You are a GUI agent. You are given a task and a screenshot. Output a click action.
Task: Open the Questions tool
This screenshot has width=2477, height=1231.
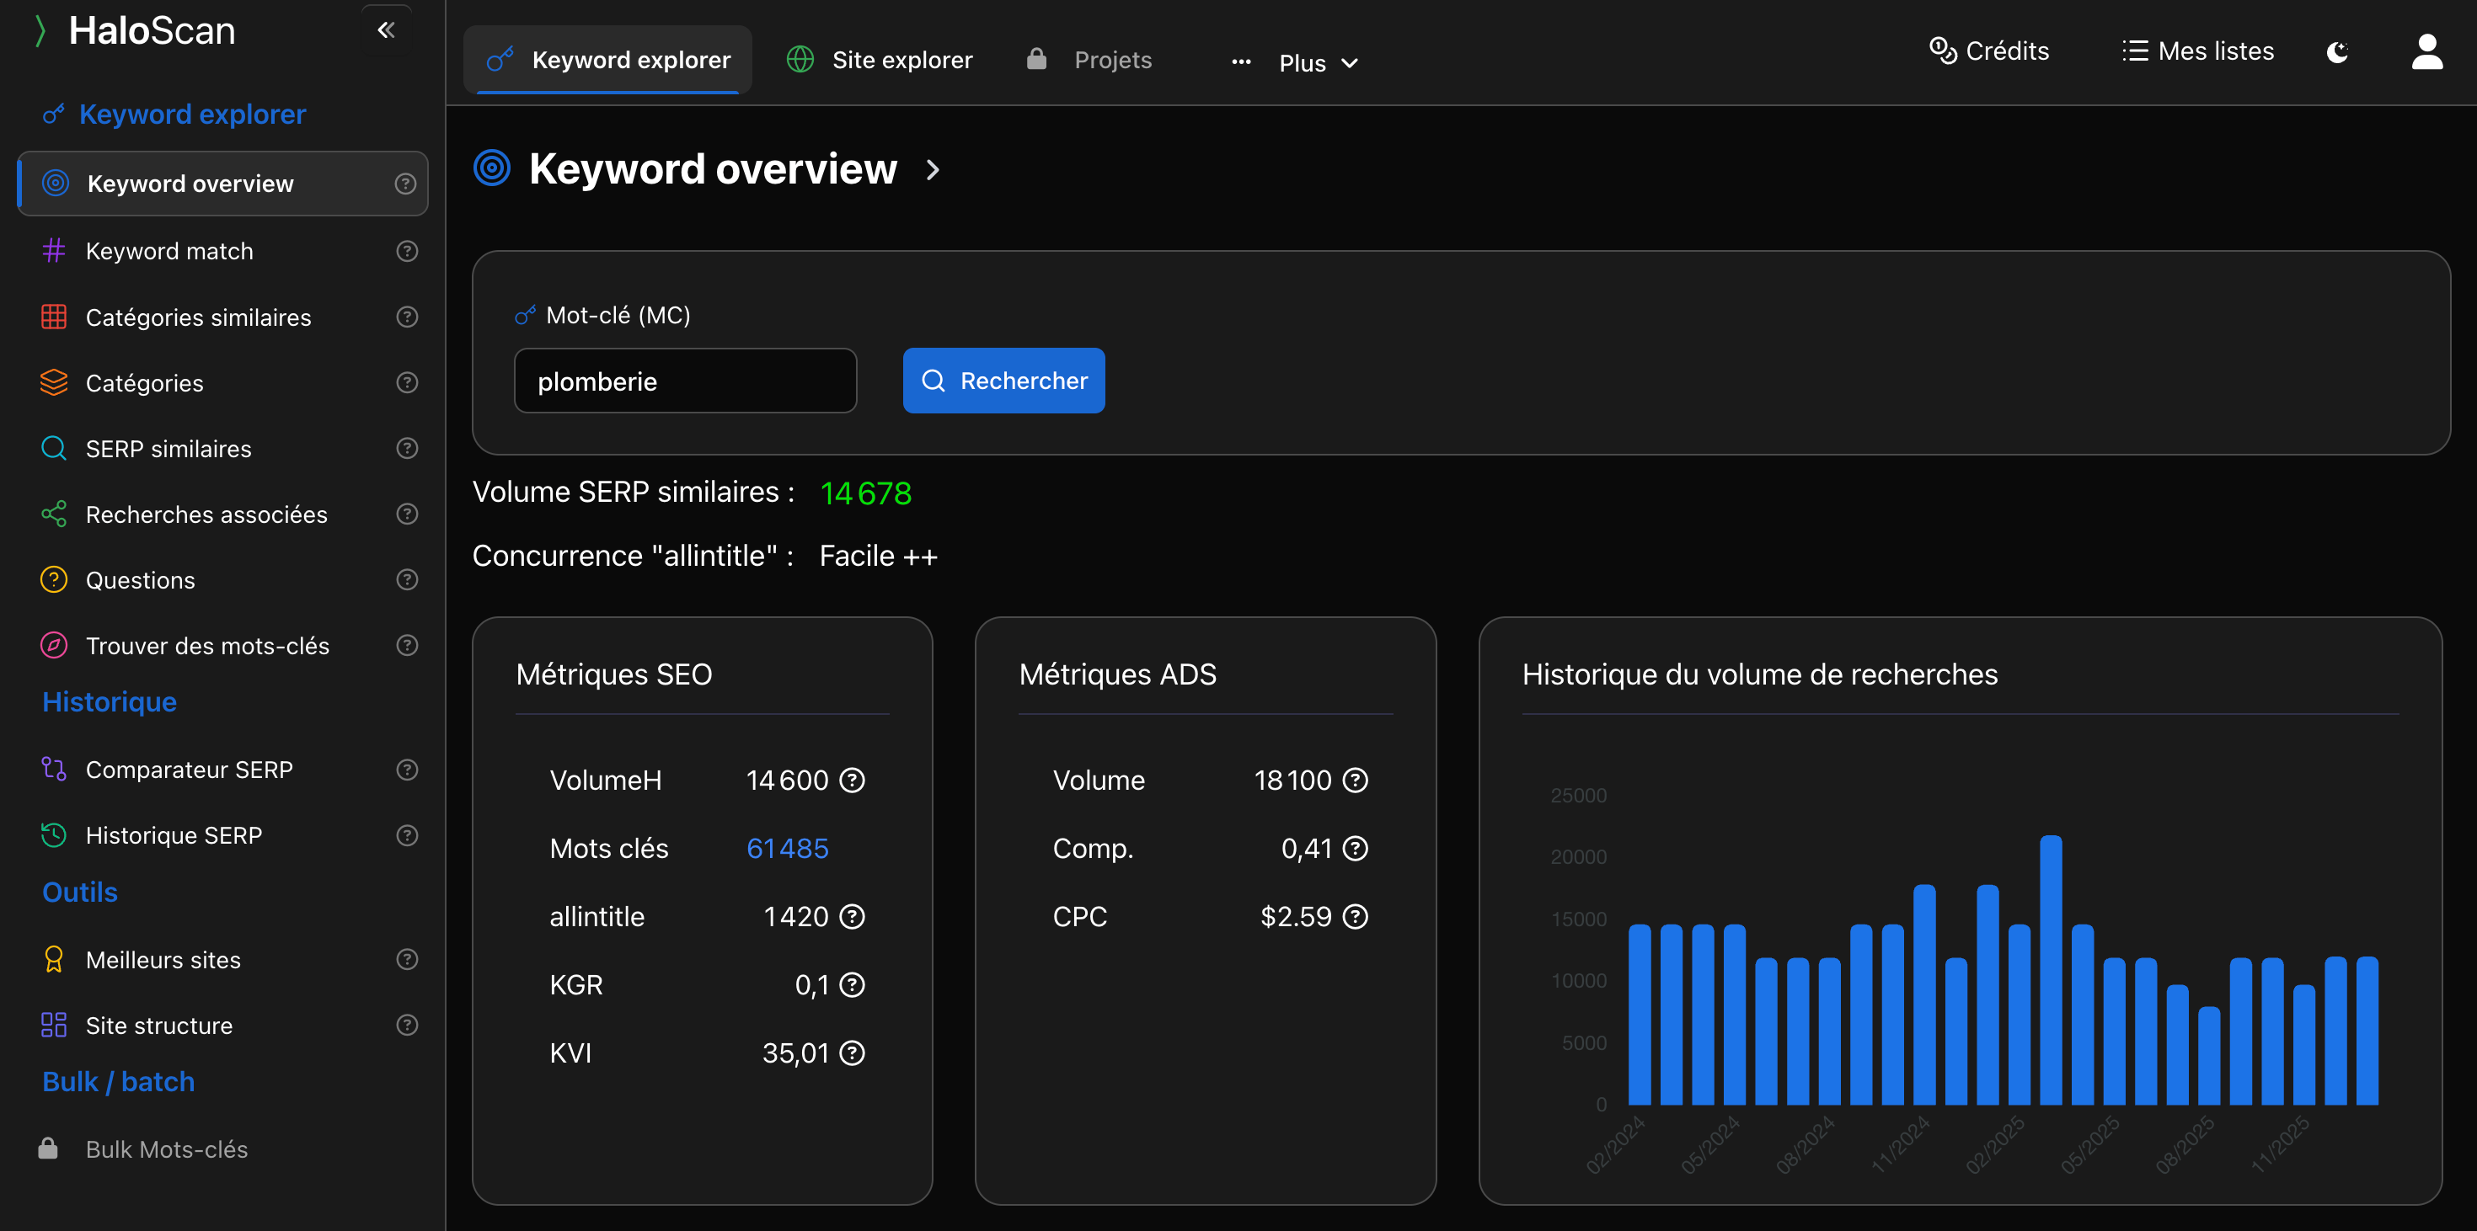(141, 579)
